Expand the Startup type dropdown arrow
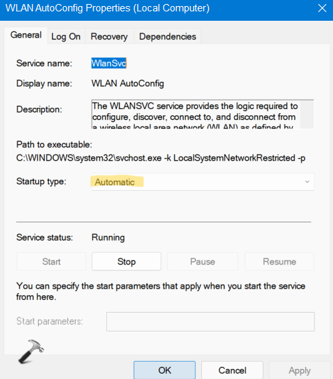Screen dimensions: 333x379 click(307, 181)
